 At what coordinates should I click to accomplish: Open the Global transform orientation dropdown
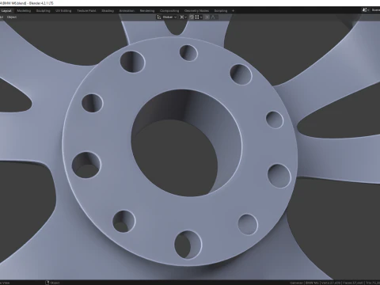169,17
